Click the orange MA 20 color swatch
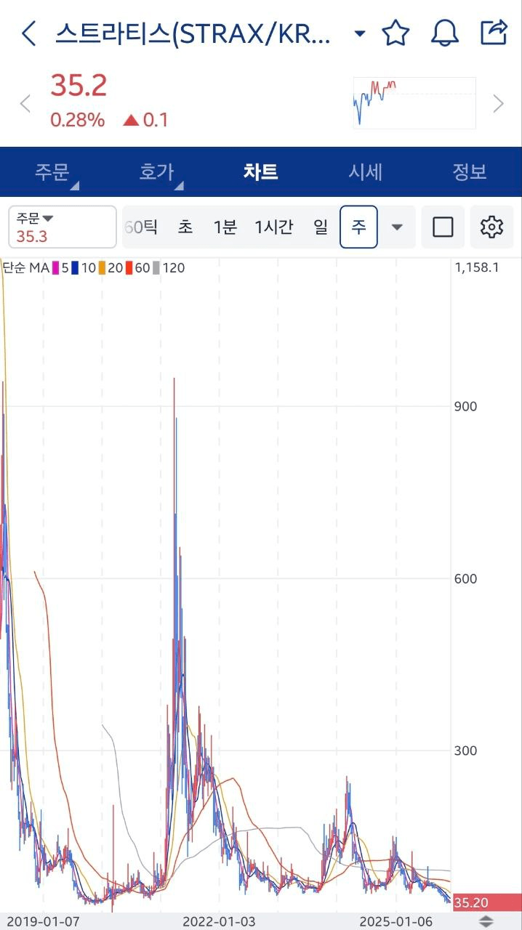 103,268
